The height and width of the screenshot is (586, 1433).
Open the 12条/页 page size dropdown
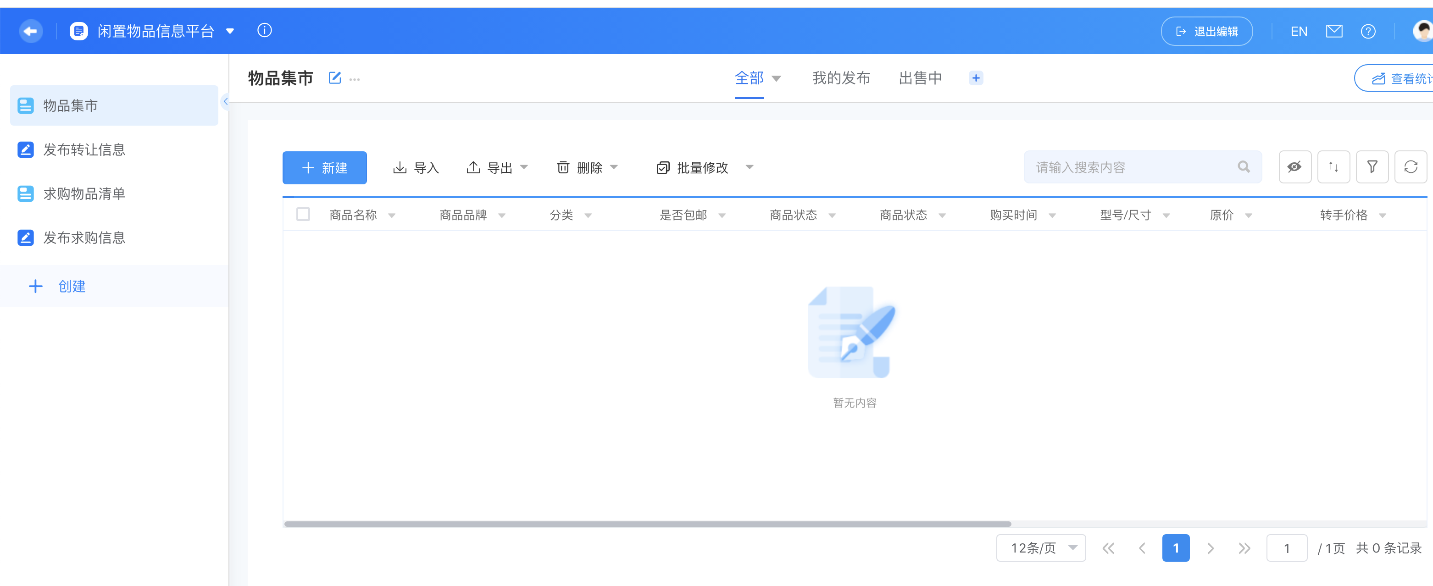[1041, 548]
